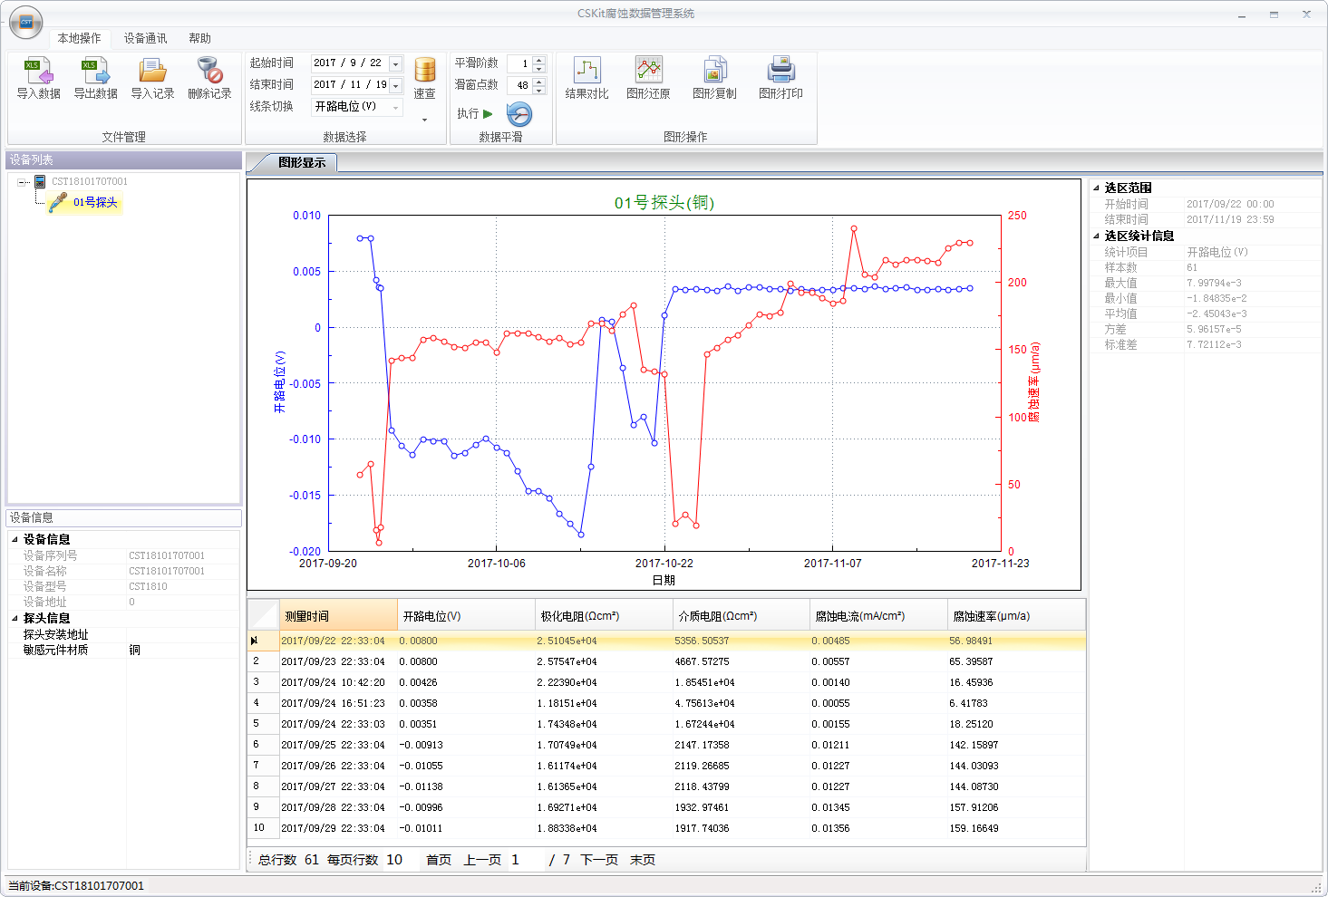The width and height of the screenshot is (1328, 897).
Task: Select row 6 dated 2017/09/25 22:33:04
Action: [666, 745]
